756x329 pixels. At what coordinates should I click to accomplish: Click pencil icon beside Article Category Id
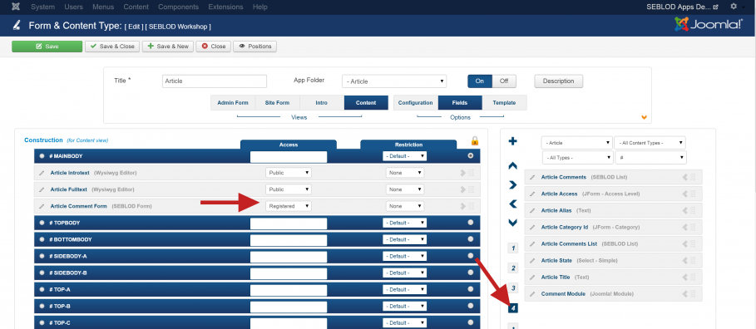click(532, 227)
